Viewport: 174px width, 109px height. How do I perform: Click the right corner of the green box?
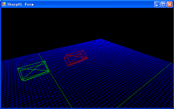coord(49,71)
